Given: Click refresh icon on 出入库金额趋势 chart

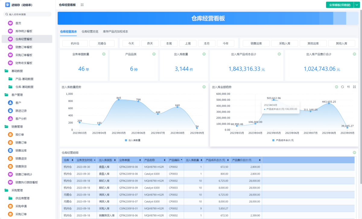Looking at the screenshot, I should 342,87.
